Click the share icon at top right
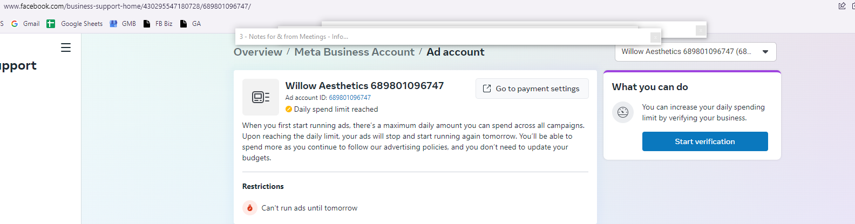Image resolution: width=855 pixels, height=224 pixels. pyautogui.click(x=842, y=6)
